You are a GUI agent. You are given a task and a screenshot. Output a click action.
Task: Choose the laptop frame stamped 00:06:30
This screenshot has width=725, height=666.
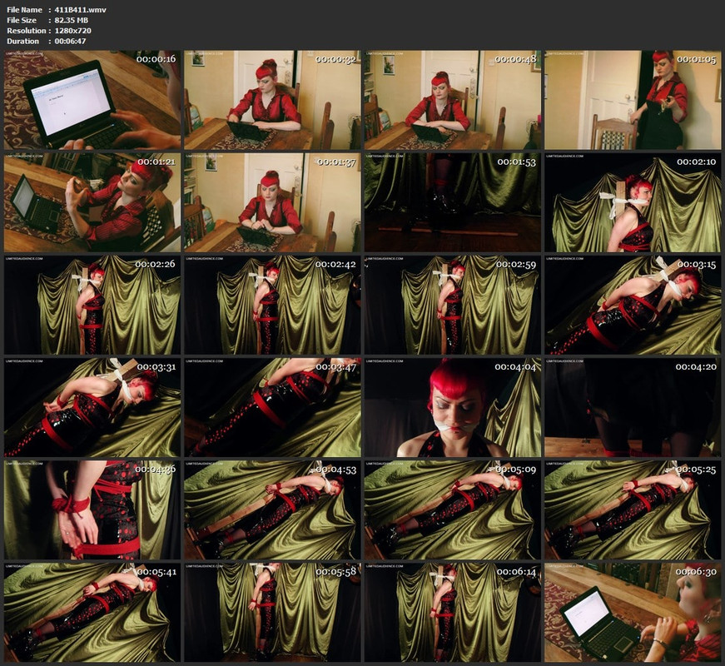pyautogui.click(x=633, y=613)
